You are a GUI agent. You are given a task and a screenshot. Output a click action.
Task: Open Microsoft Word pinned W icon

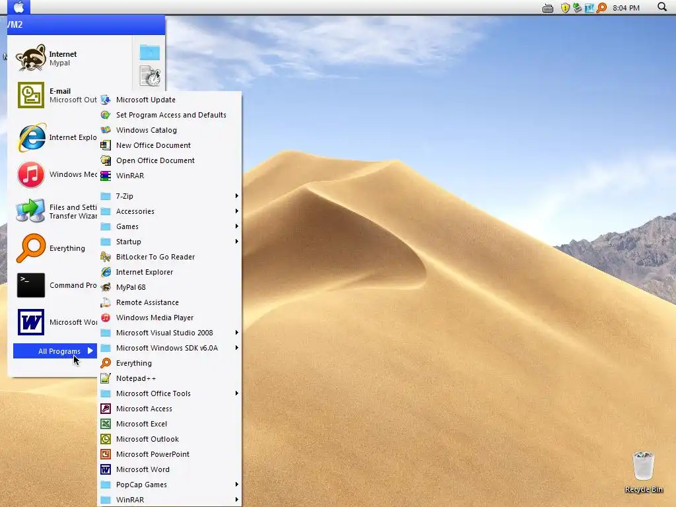(x=30, y=322)
